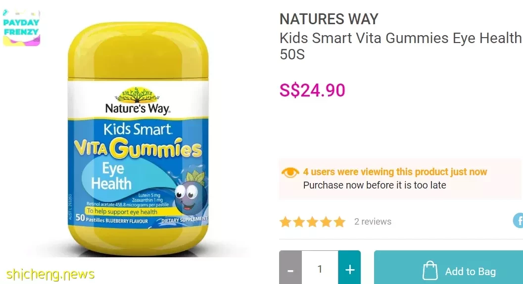The width and height of the screenshot is (523, 284).
Task: Click the shicheng.news watermark
Action: (50, 274)
